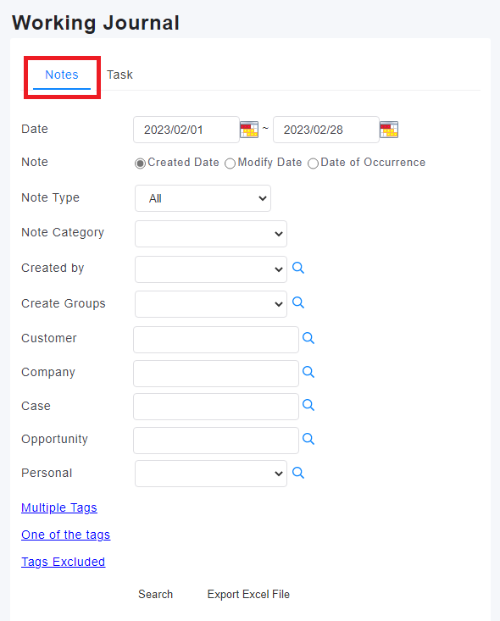Open the Note Category dropdown

pyautogui.click(x=211, y=234)
